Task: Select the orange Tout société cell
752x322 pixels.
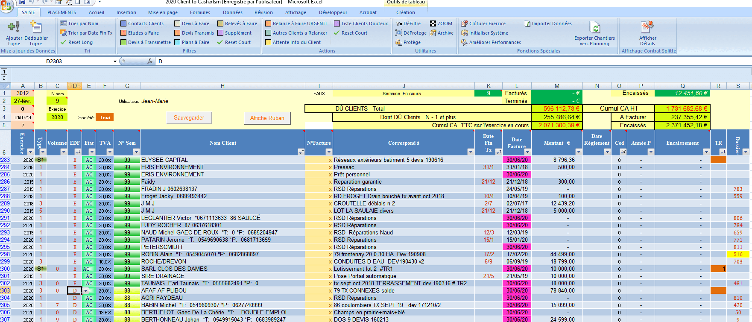Action: point(105,117)
